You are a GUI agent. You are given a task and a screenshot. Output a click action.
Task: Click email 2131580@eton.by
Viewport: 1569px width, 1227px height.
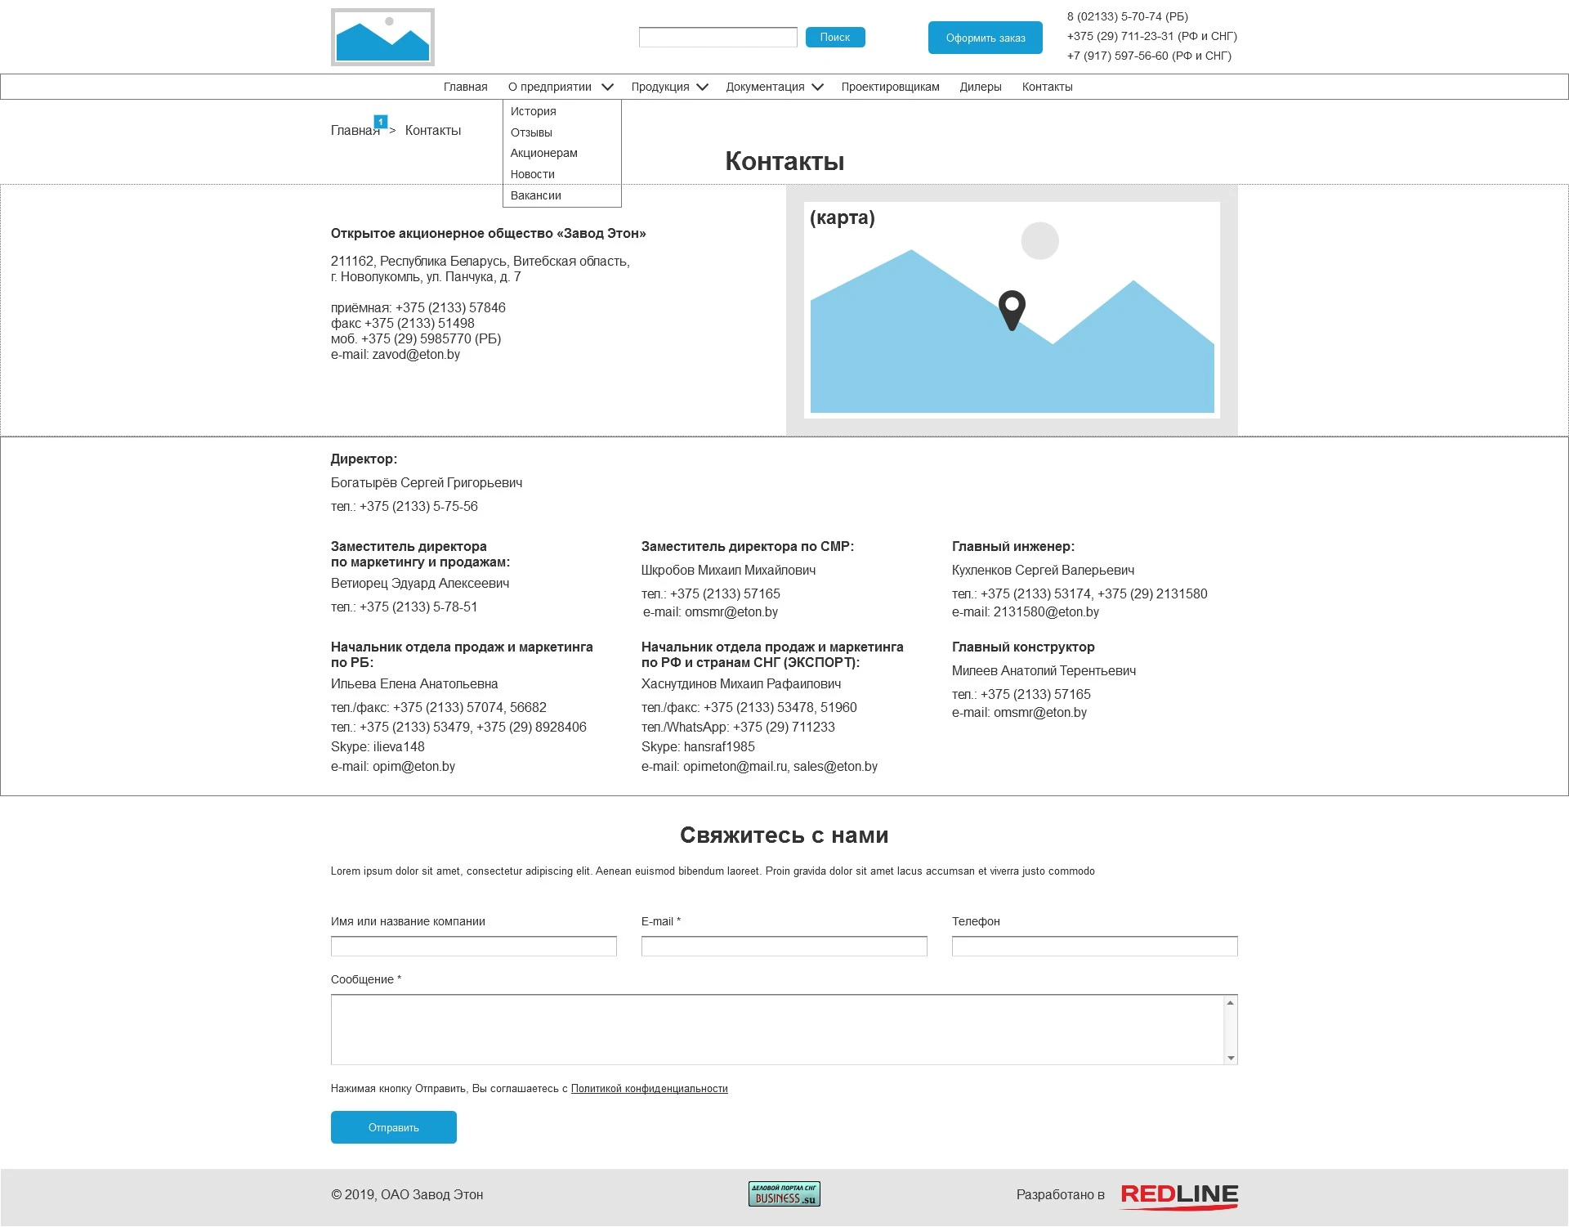pos(1046,612)
